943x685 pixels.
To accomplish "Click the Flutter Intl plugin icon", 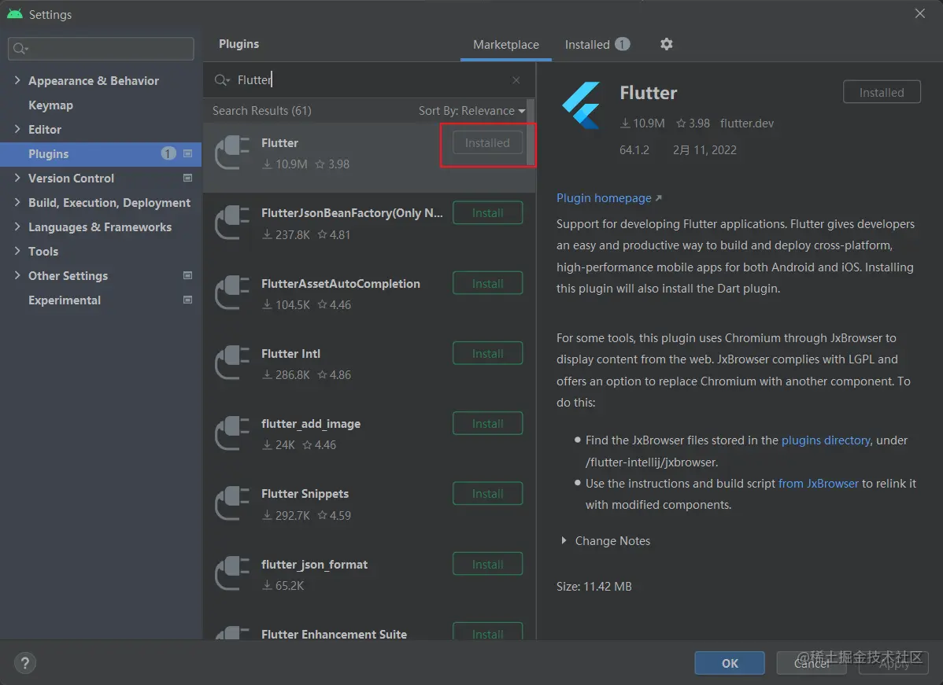I will 232,363.
